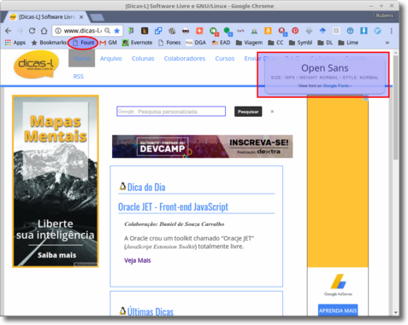
Task: Click the Fount bookmarklet in bookmarks bar
Action: click(83, 43)
